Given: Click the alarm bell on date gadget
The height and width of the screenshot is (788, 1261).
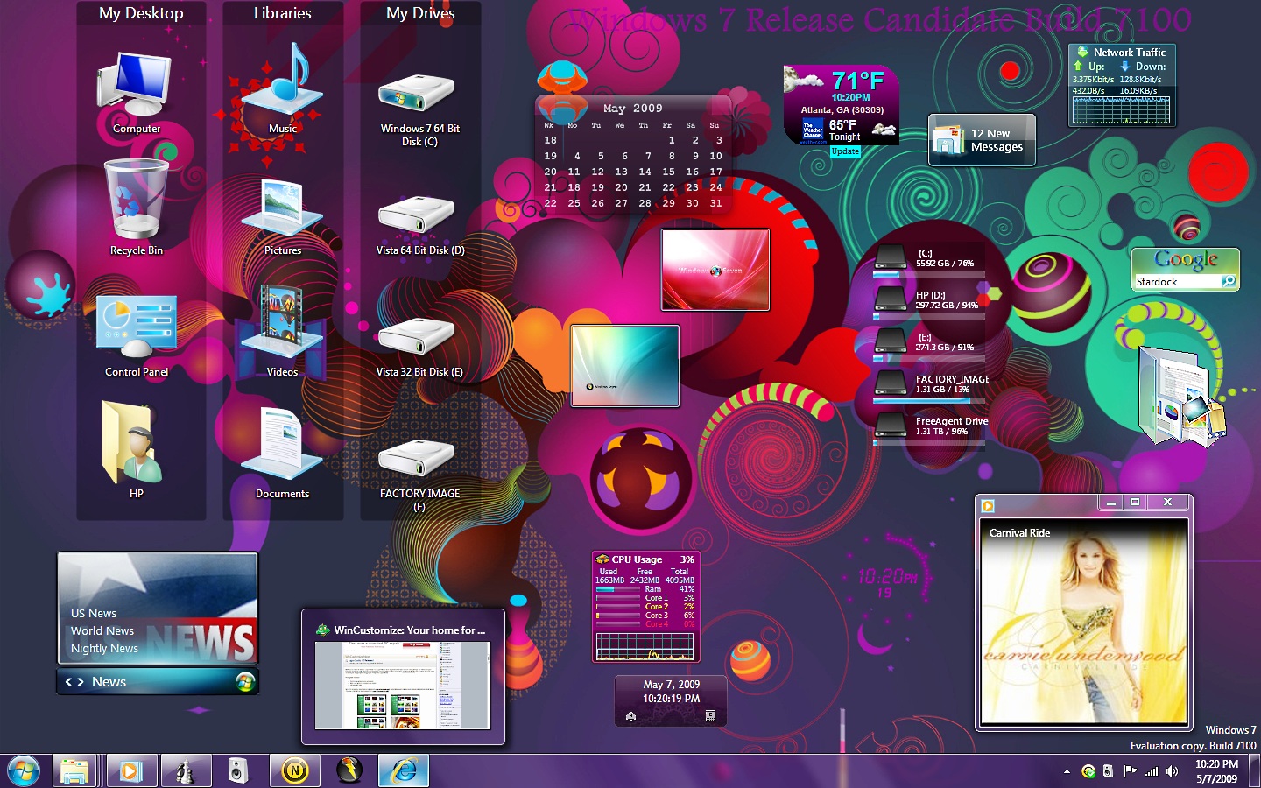Looking at the screenshot, I should 630,716.
